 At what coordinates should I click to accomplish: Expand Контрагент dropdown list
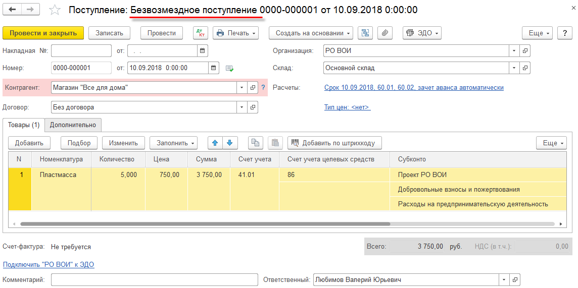click(x=242, y=88)
